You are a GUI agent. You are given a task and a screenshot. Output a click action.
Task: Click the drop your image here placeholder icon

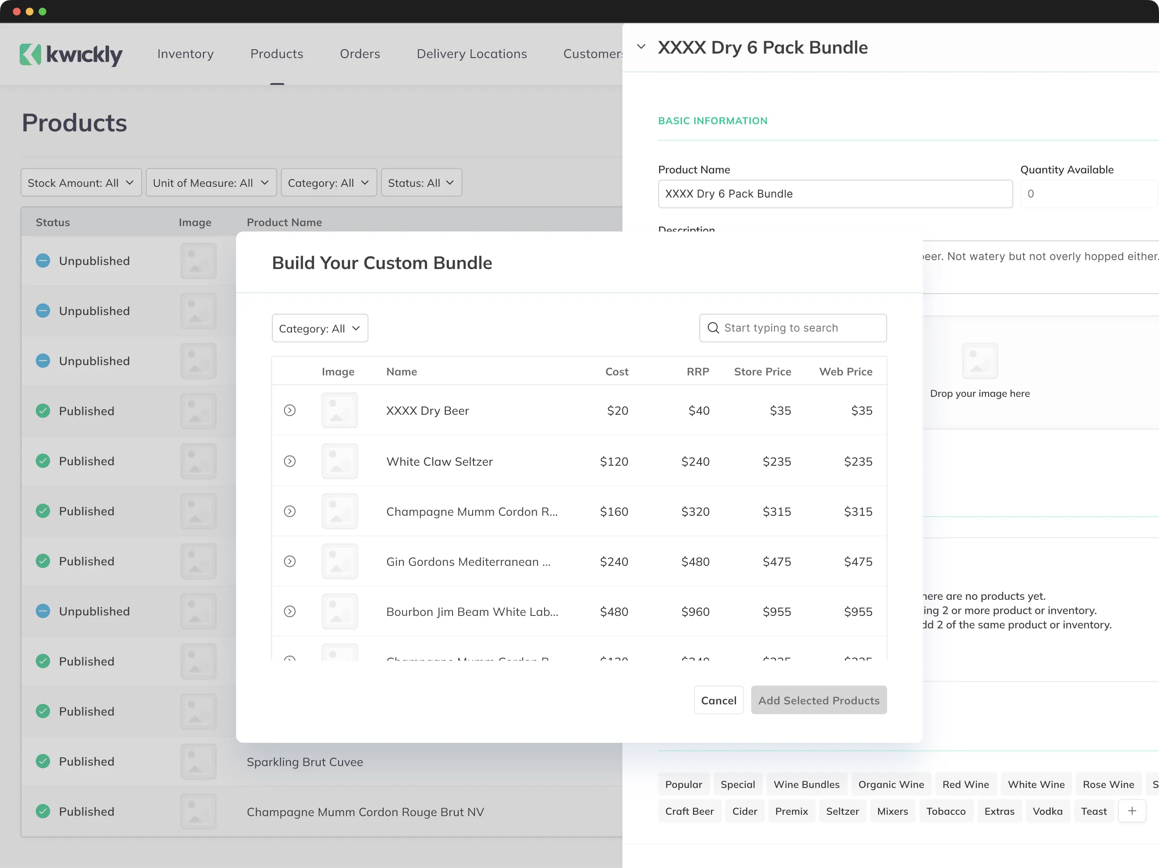coord(979,361)
